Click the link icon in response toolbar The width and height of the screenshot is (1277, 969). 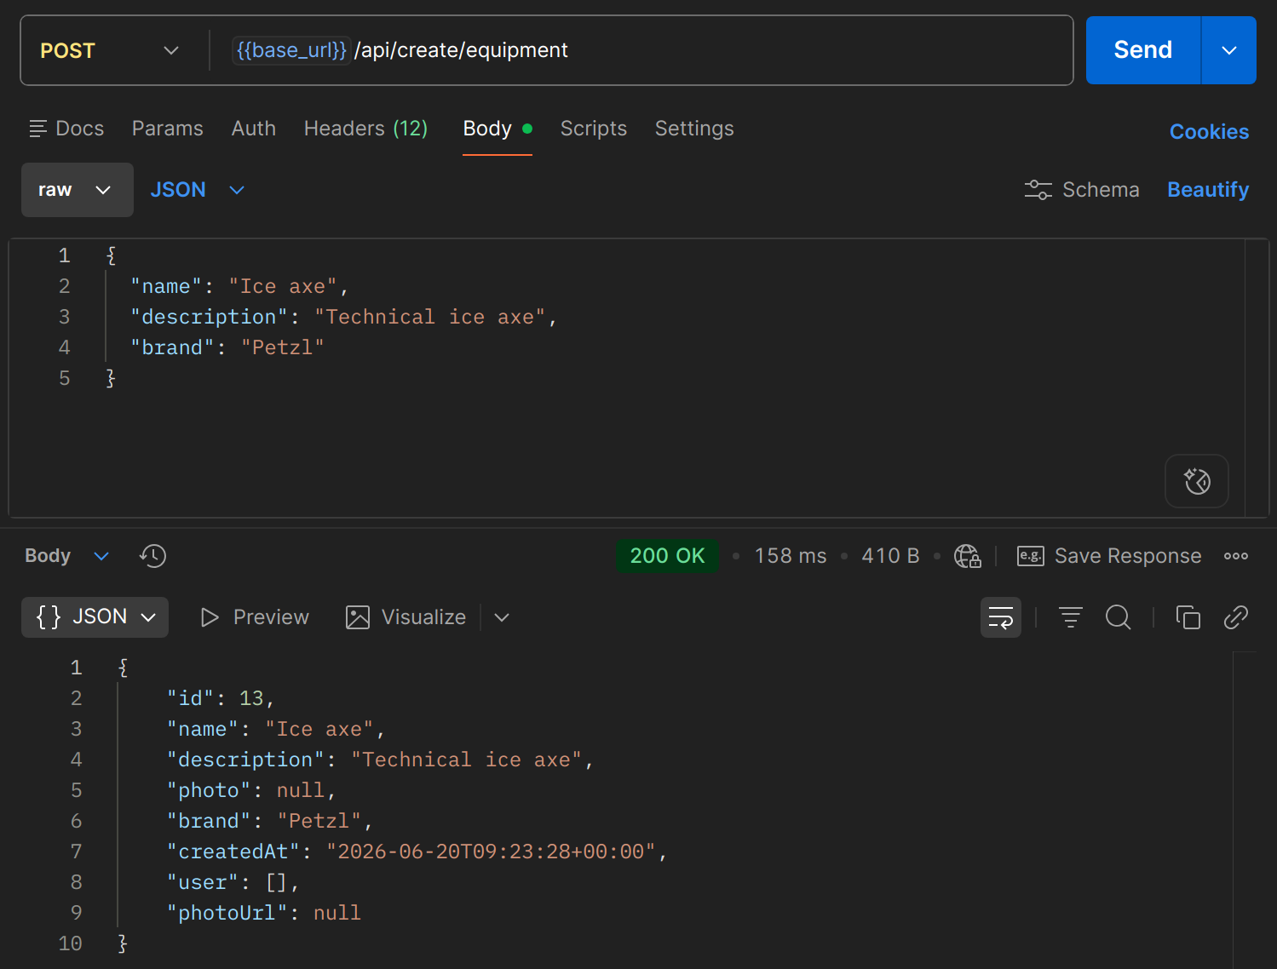(1236, 617)
